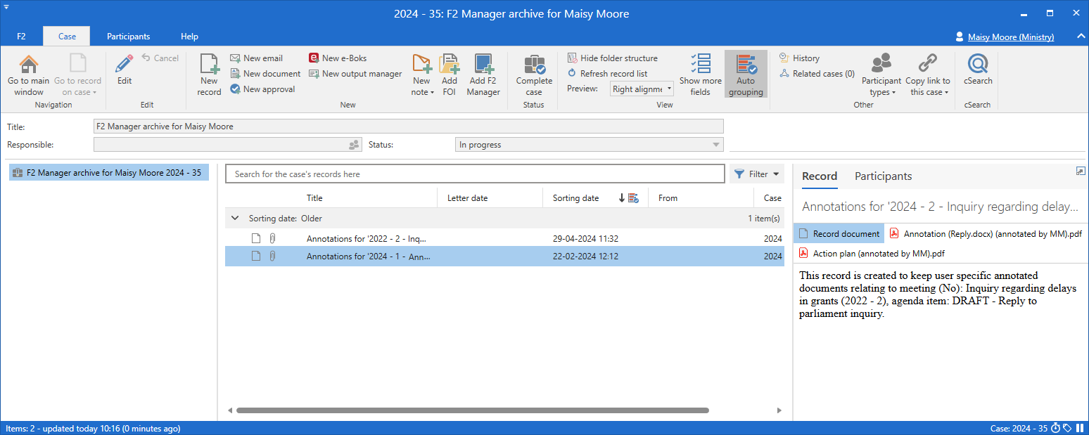
Task: Click the time registration stopwatch in status bar
Action: point(1055,427)
